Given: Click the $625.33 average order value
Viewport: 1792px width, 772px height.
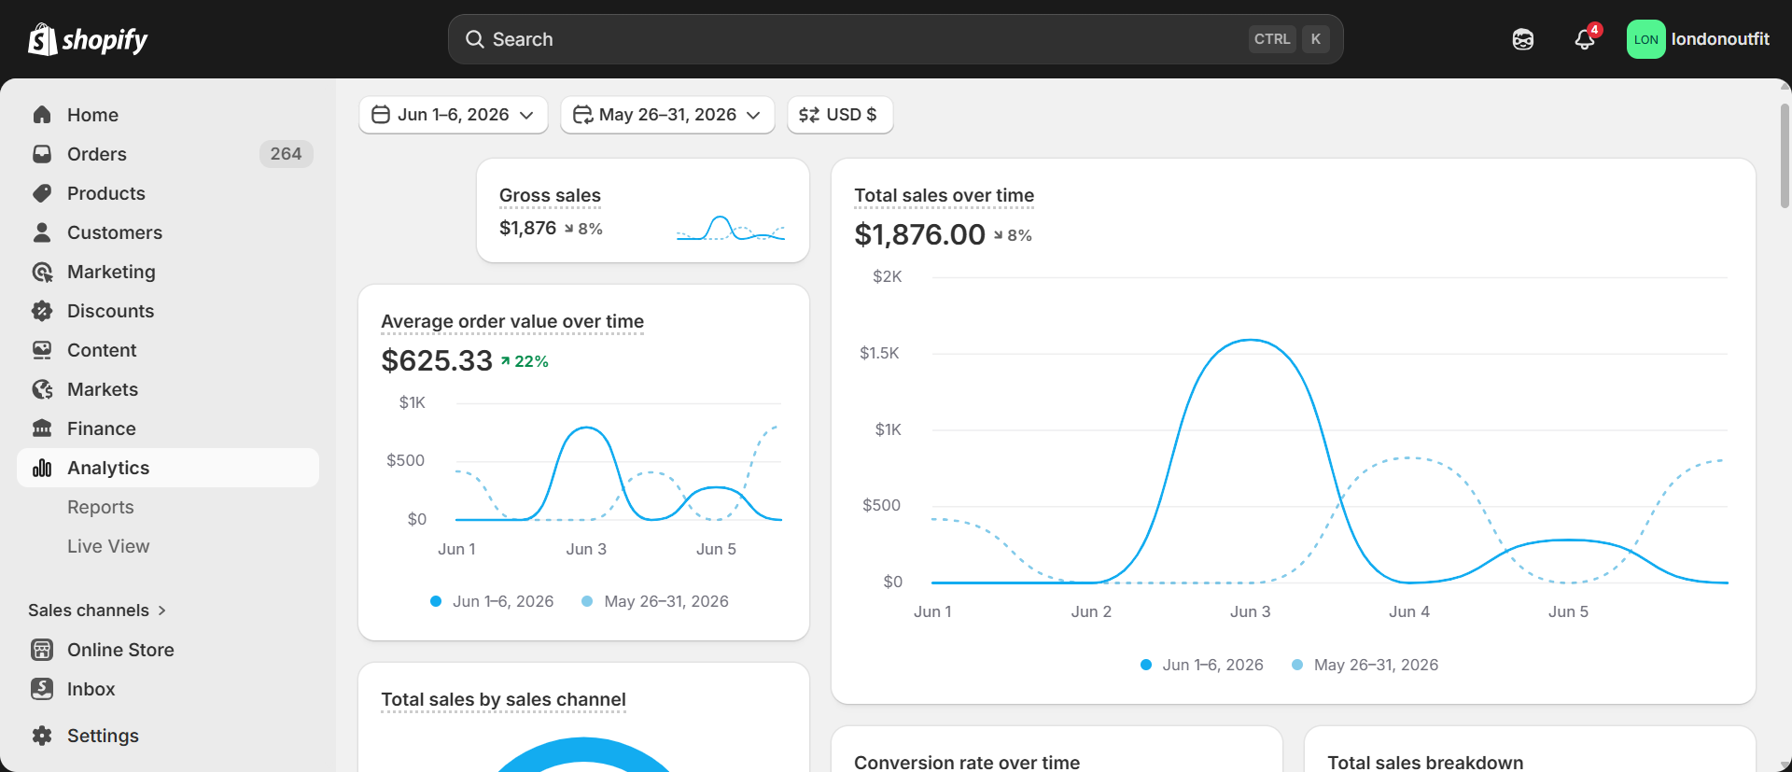Looking at the screenshot, I should (437, 360).
